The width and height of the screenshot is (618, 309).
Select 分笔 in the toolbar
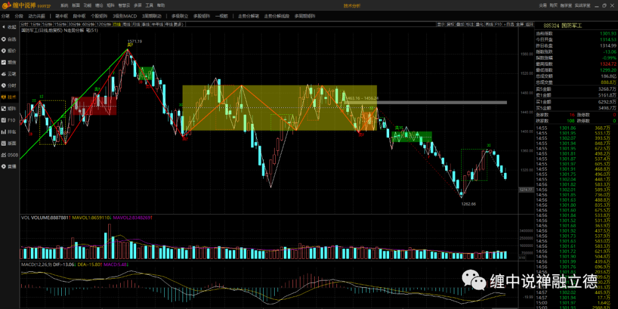(x=5, y=16)
